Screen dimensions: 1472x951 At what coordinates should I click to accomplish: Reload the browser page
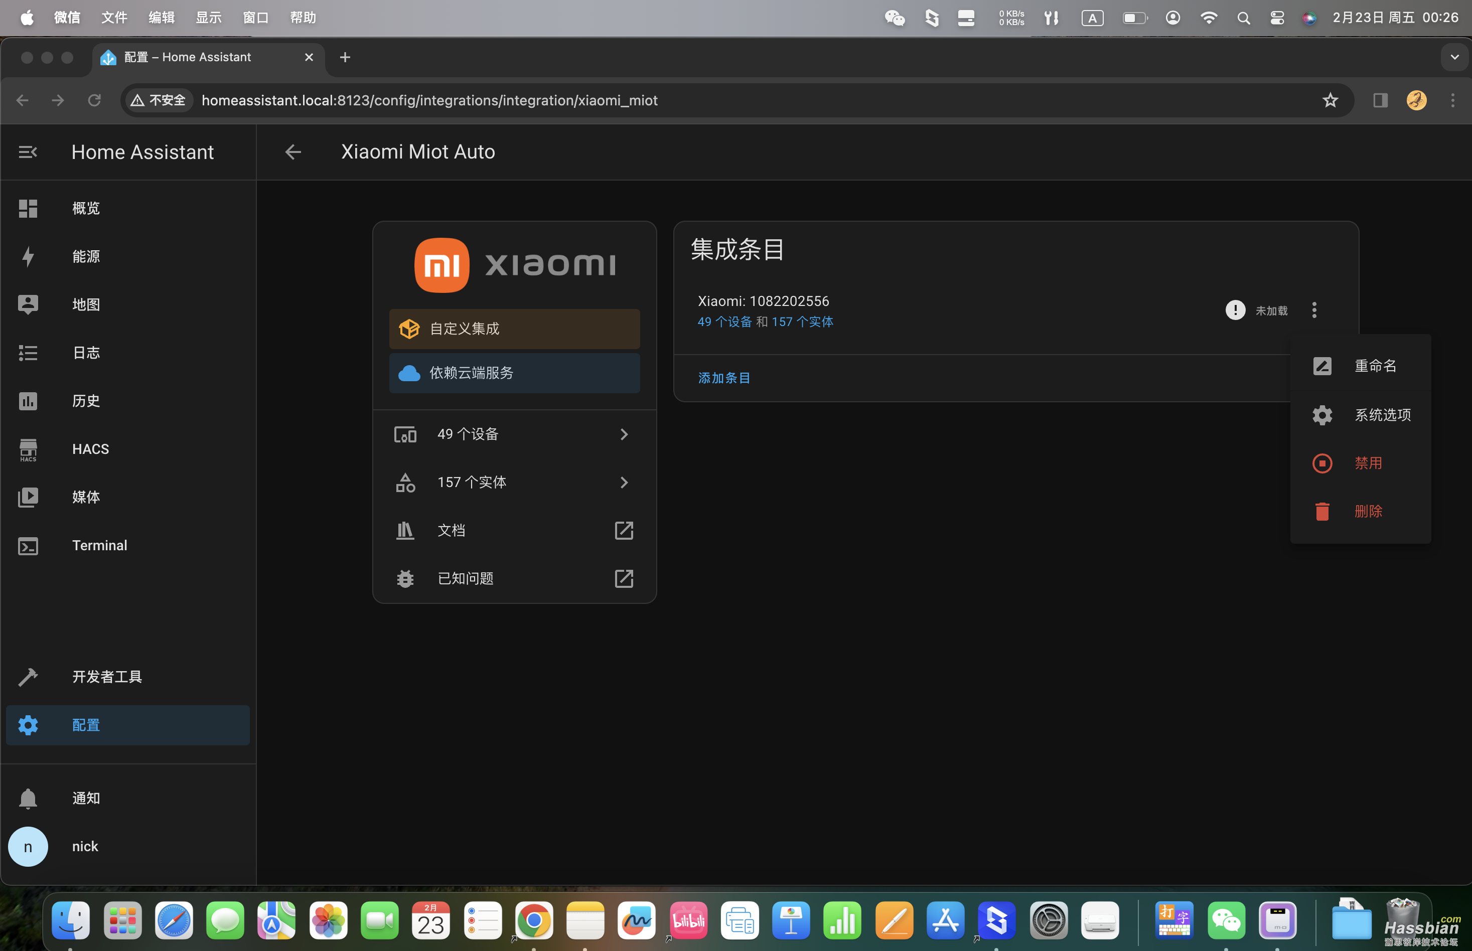pos(94,100)
